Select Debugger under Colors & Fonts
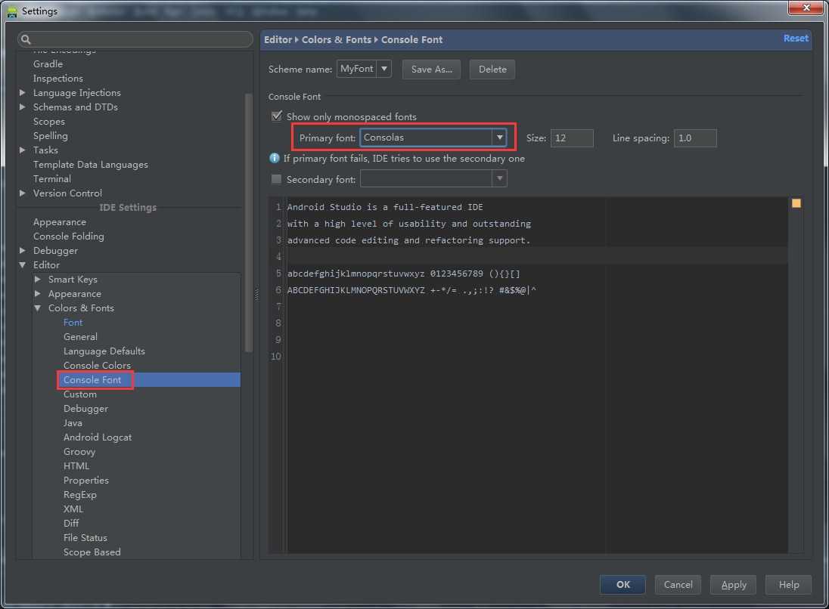This screenshot has height=609, width=829. coord(85,408)
